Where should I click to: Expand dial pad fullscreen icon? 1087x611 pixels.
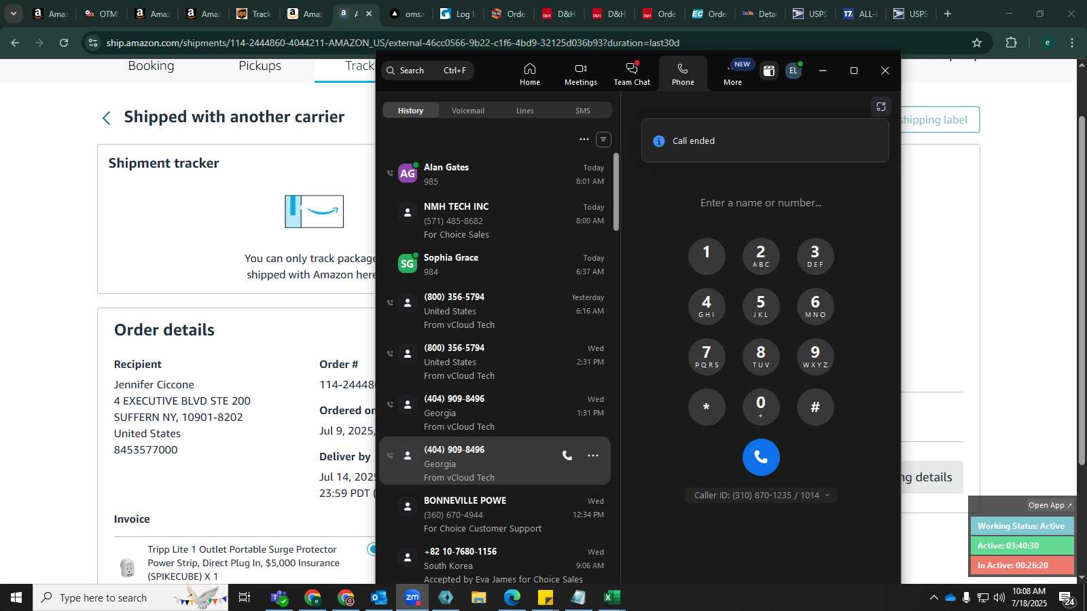pyautogui.click(x=881, y=107)
